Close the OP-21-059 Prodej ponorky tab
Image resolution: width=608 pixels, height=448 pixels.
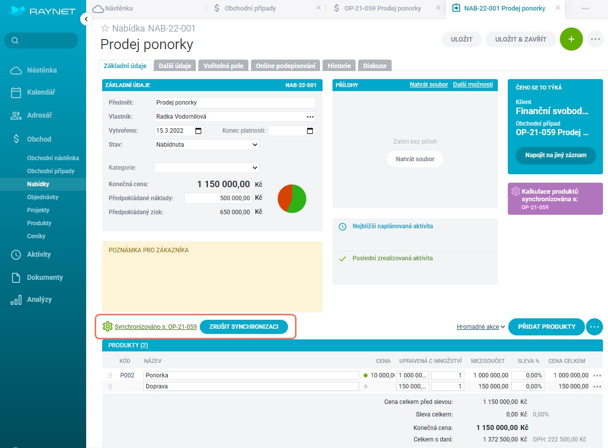pos(438,8)
